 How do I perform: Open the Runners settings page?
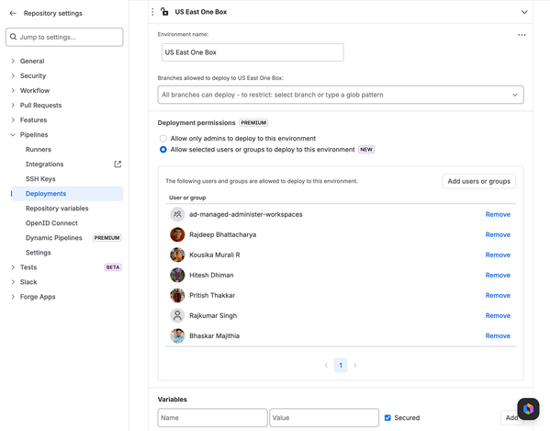coord(39,150)
